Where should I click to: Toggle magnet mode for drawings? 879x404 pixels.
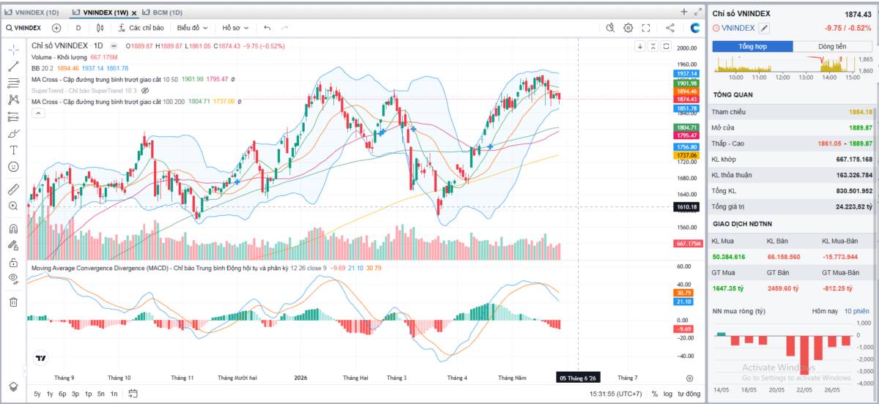[x=13, y=228]
